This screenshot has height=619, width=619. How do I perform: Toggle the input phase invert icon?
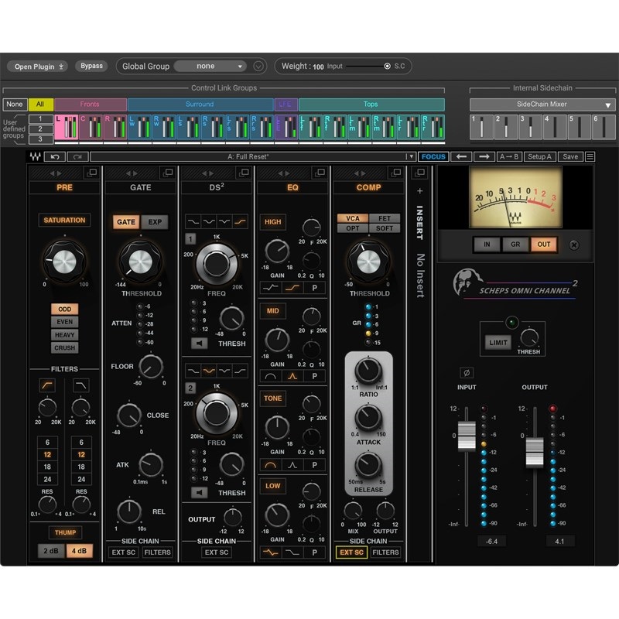click(467, 372)
